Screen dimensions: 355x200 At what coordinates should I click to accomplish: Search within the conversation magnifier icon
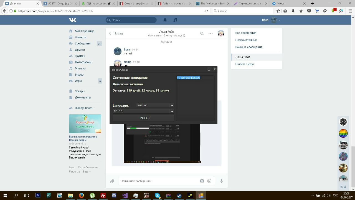202,33
